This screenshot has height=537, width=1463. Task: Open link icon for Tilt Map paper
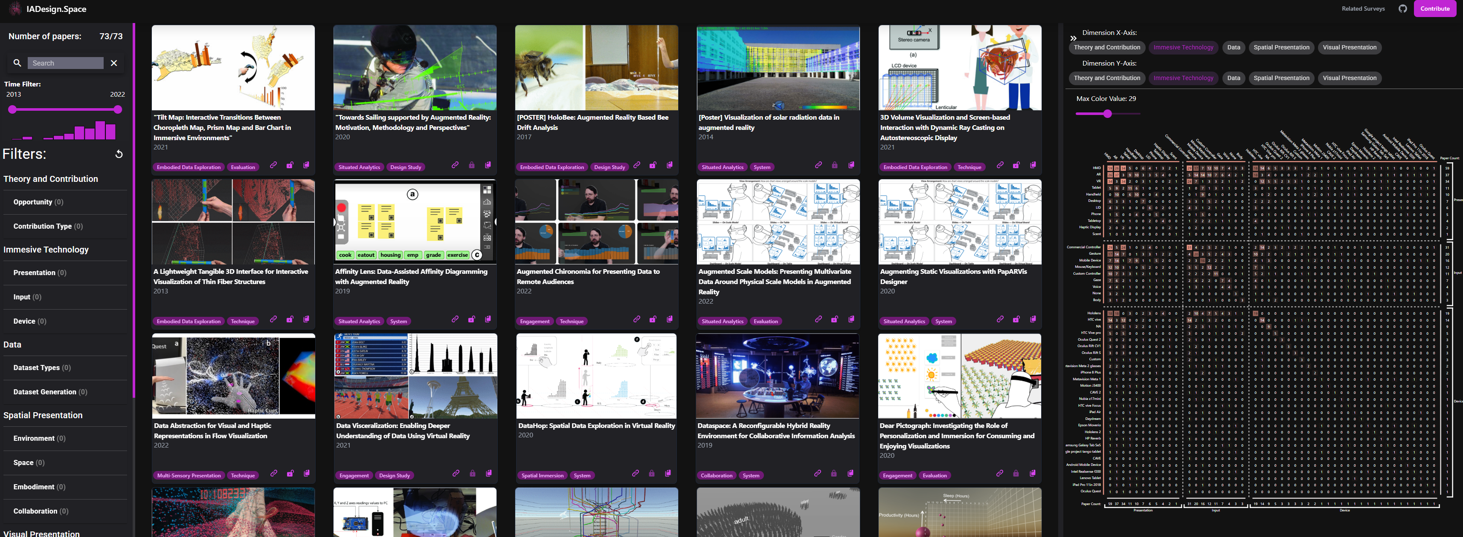point(273,165)
